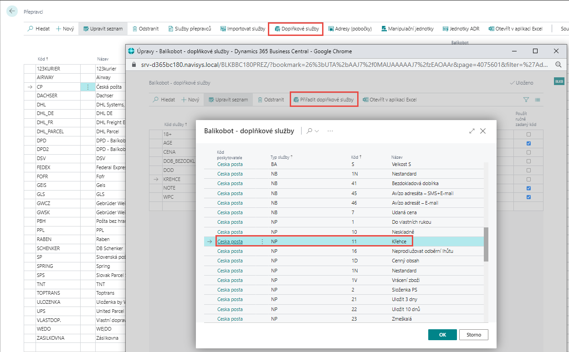Open the filter pane funnel icon

tap(526, 100)
